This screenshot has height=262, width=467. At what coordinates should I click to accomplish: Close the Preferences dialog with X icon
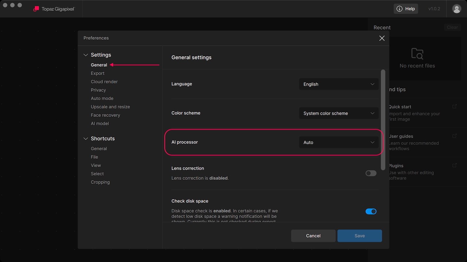pyautogui.click(x=382, y=38)
